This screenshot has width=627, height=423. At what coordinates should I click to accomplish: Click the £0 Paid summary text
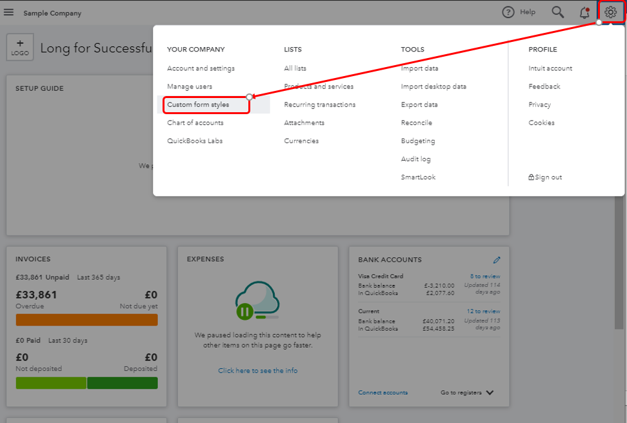coord(28,340)
